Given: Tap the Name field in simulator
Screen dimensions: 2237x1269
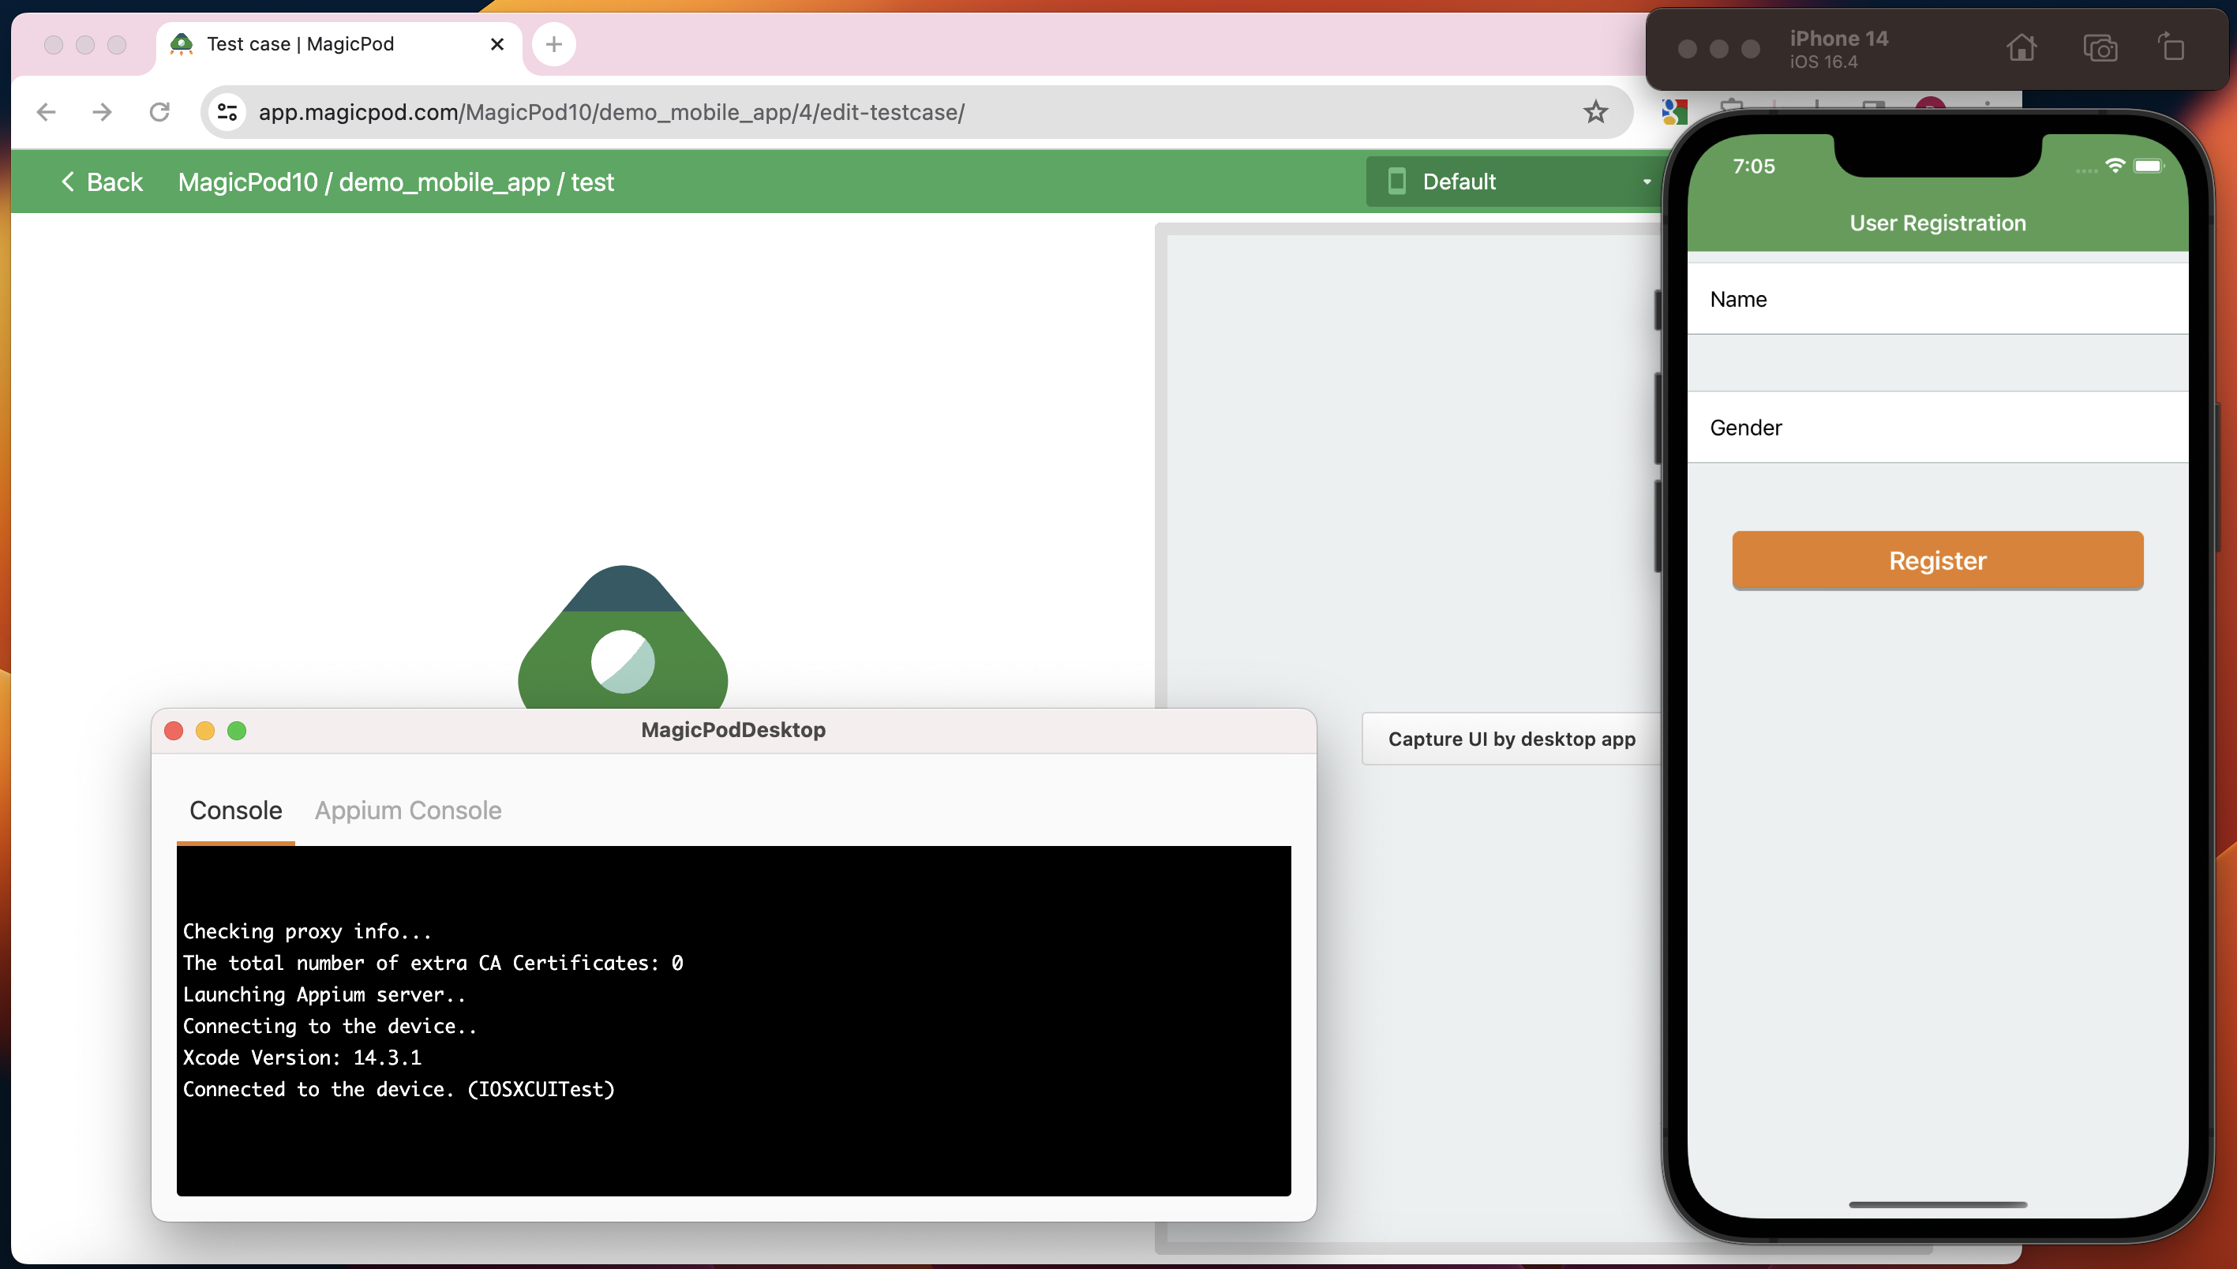Looking at the screenshot, I should click(x=1937, y=299).
